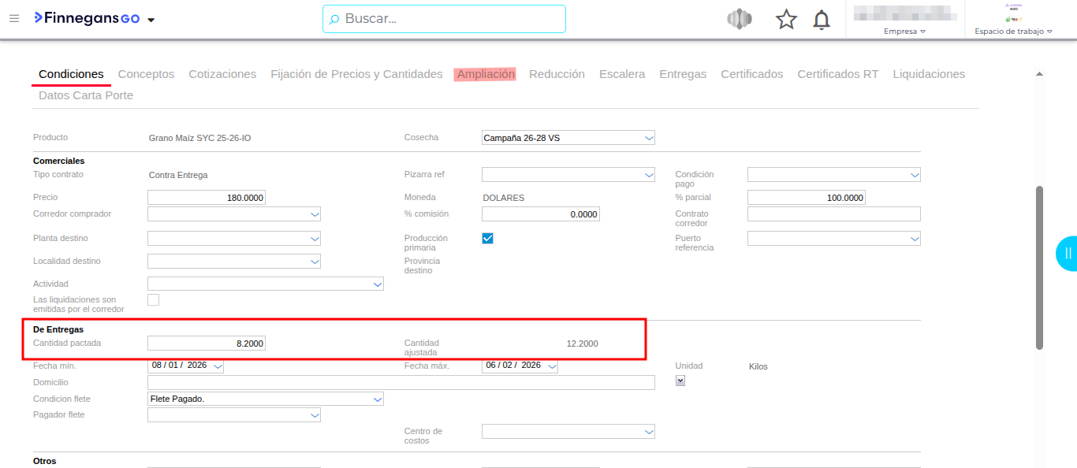Click the Cantidad pactada input field
Image resolution: width=1077 pixels, height=468 pixels.
click(x=207, y=344)
